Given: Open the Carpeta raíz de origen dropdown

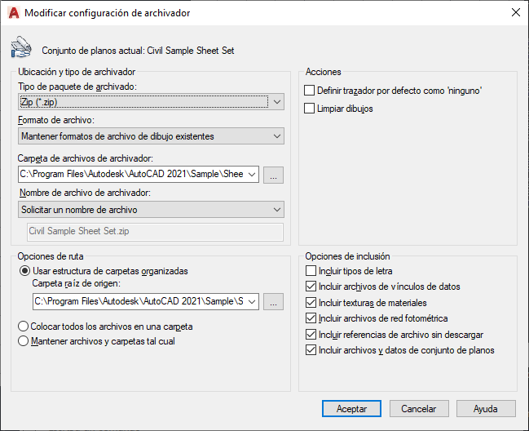Looking at the screenshot, I should click(x=252, y=302).
